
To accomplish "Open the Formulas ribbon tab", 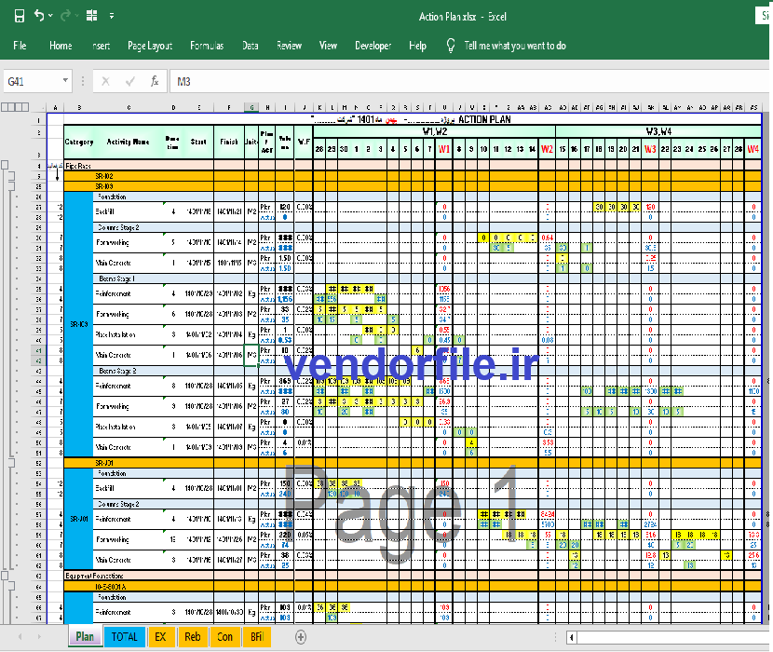I will [207, 46].
